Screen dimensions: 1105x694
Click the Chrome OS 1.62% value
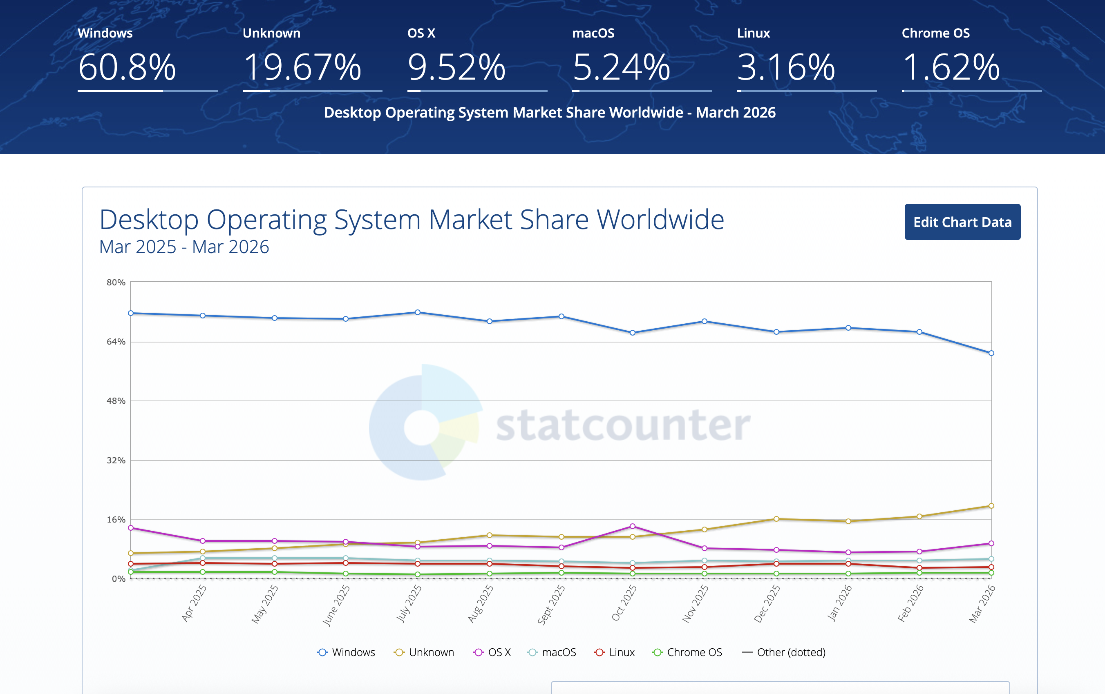pos(951,67)
